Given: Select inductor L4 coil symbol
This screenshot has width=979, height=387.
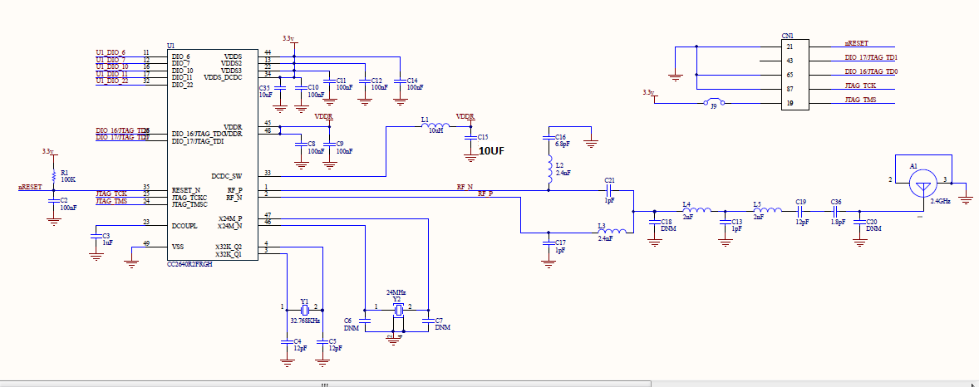Looking at the screenshot, I should point(697,211).
